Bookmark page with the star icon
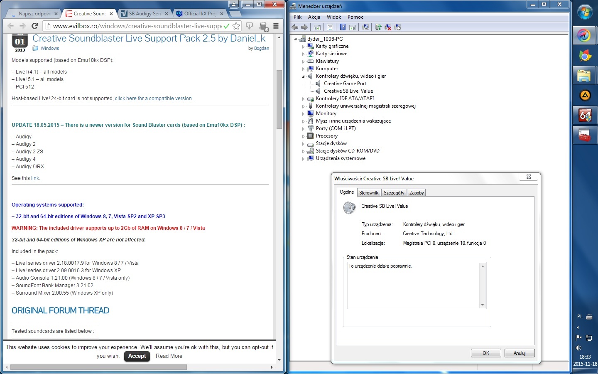This screenshot has width=598, height=374. [x=236, y=26]
